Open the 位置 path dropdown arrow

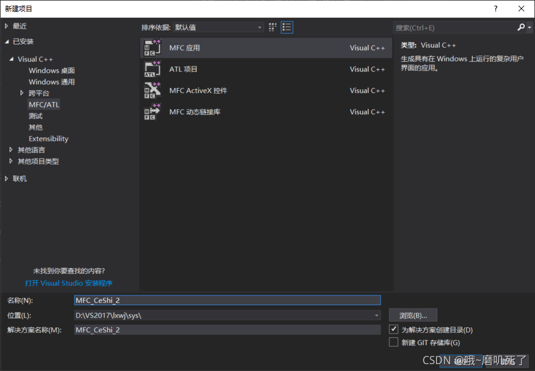(377, 315)
